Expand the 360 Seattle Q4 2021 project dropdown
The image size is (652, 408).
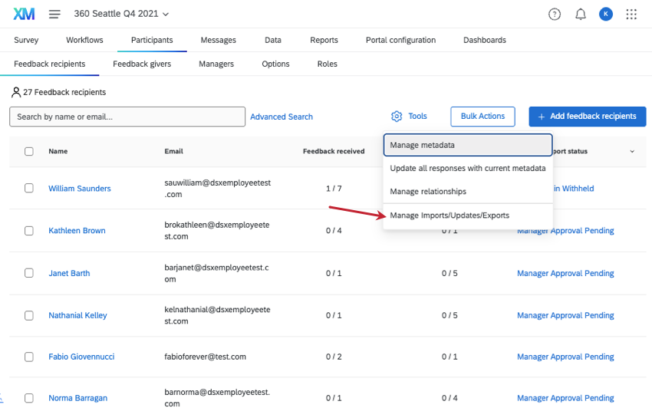coord(121,14)
